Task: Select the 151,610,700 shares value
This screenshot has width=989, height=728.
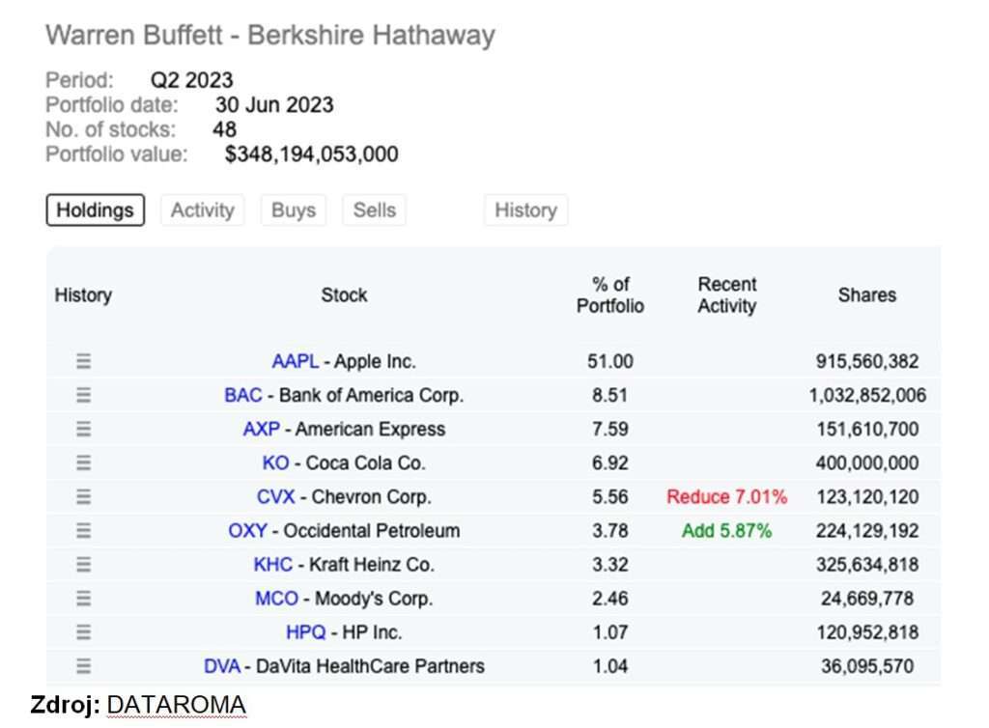Action: point(867,430)
